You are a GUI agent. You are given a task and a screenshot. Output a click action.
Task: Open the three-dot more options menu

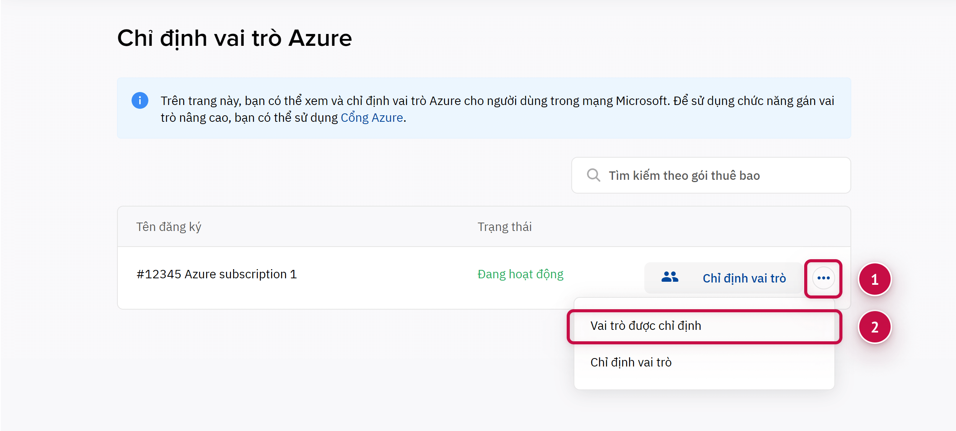click(x=823, y=278)
